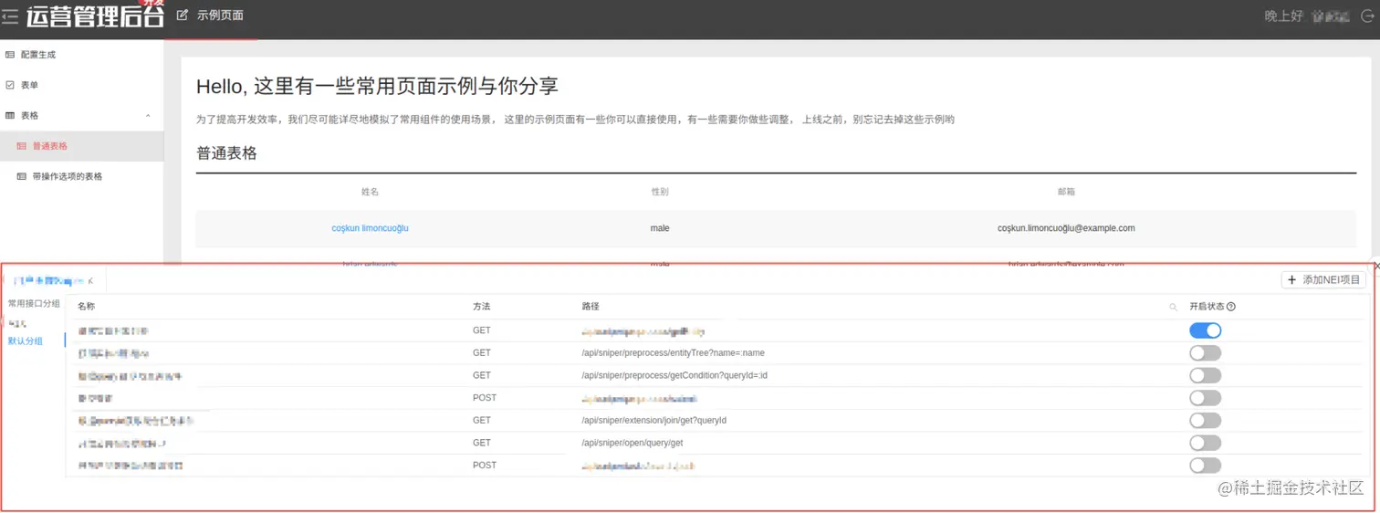Select 带操作选项的表格 in sidebar
The width and height of the screenshot is (1380, 513).
coord(82,176)
